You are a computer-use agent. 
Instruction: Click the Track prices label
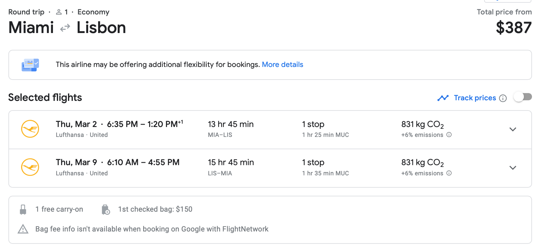475,98
